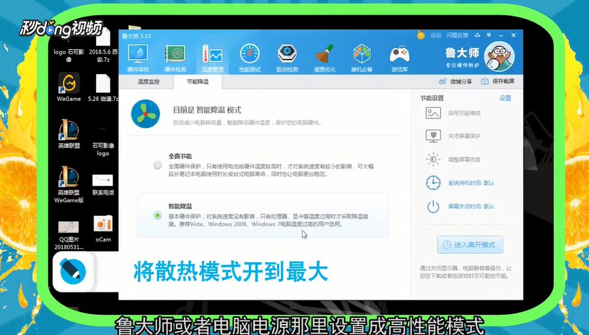Open 英雄联盟WeGame版 desktop shortcut

pyautogui.click(x=69, y=185)
